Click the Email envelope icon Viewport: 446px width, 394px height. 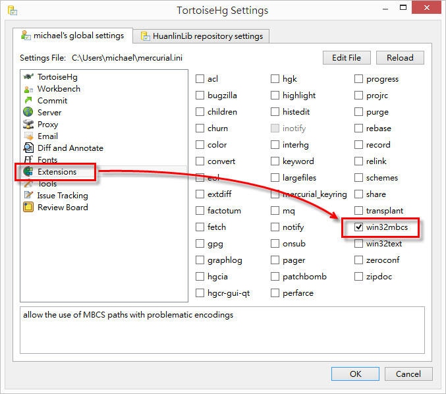[28, 136]
